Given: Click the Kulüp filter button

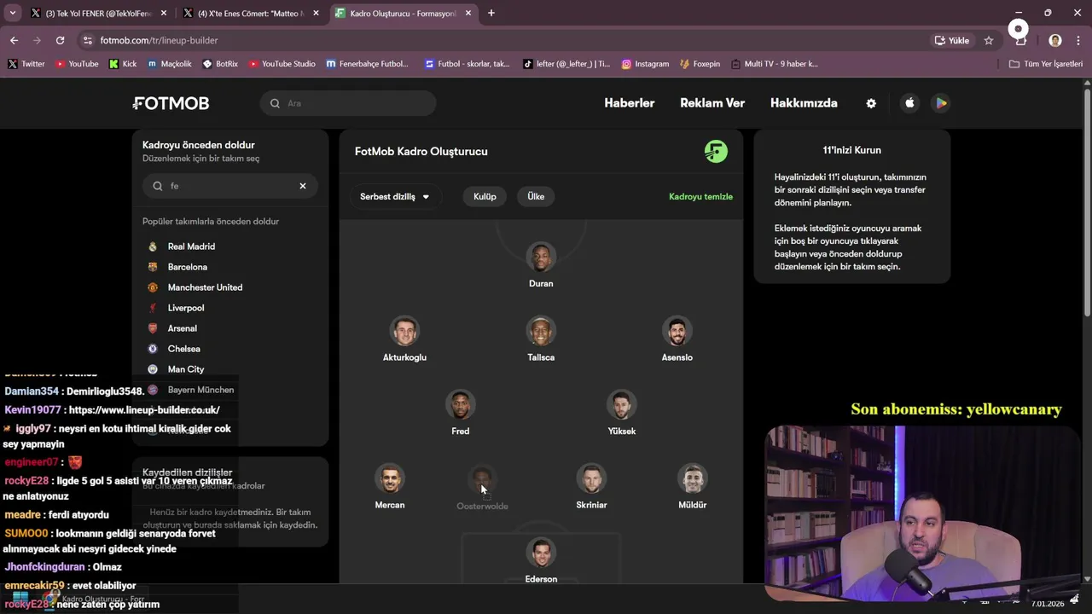Looking at the screenshot, I should [485, 196].
